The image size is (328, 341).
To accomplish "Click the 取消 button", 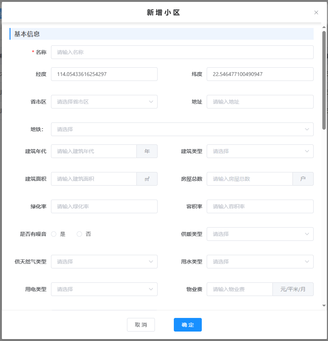I will click(x=141, y=325).
